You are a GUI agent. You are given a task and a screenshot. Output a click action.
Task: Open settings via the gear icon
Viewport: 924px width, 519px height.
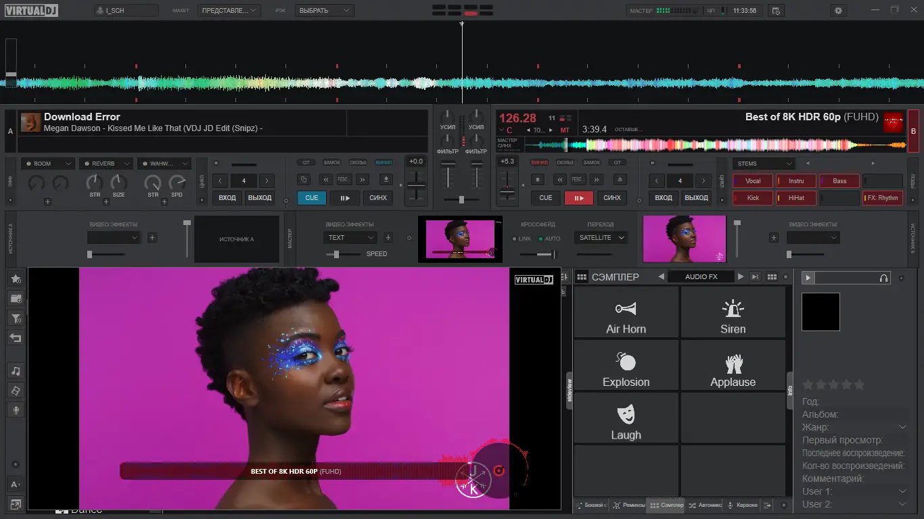839,11
